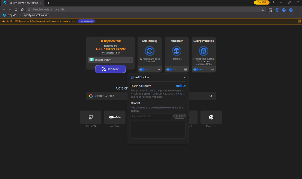Close the iTop VPN Browser Homepage tab
The height and width of the screenshot is (179, 302).
41,3
